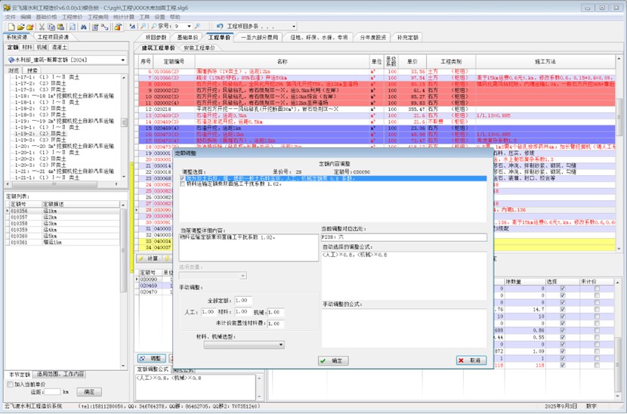The width and height of the screenshot is (627, 414).
Task: Click the 确定 button in the dialog
Action: [332, 361]
